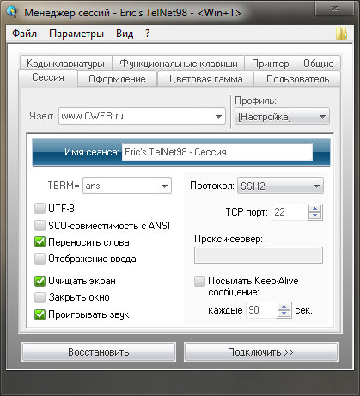Enable Отображение ввода checkbox
The height and width of the screenshot is (396, 360).
[x=40, y=259]
